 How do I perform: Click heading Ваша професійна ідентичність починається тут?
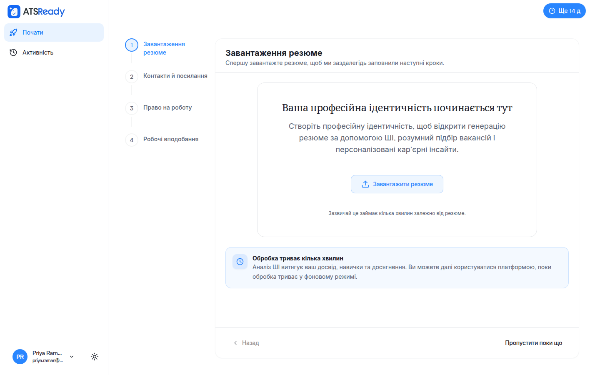[397, 108]
